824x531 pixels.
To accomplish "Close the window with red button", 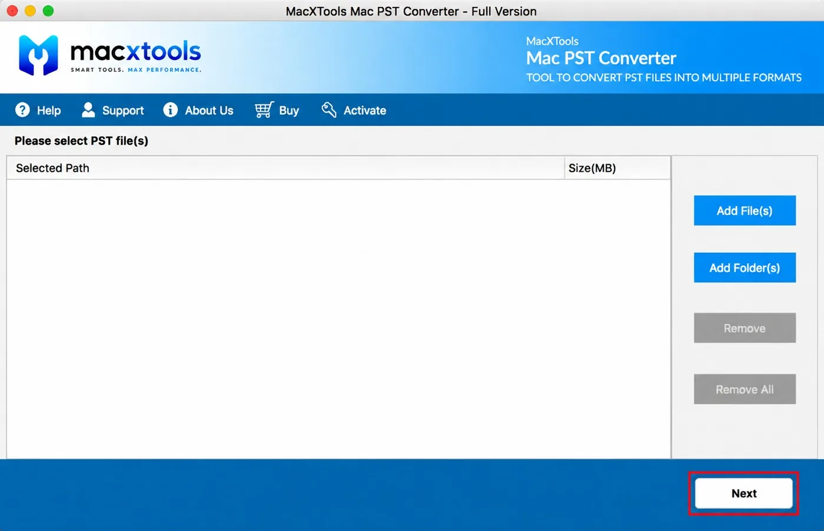I will point(12,11).
